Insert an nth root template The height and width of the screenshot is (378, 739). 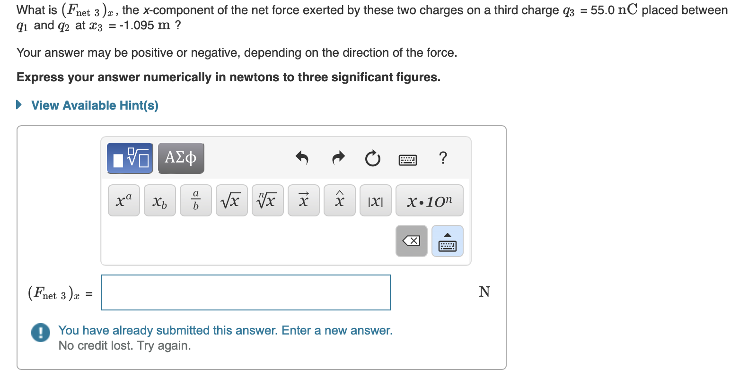[x=267, y=200]
